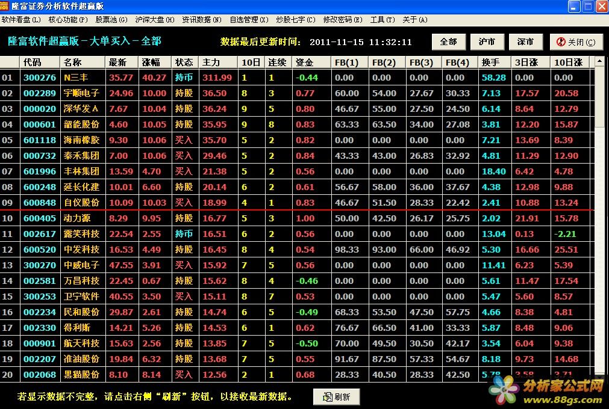Open the 核心功能(P) menu
Viewport: 609px width, 409px height.
click(68, 20)
